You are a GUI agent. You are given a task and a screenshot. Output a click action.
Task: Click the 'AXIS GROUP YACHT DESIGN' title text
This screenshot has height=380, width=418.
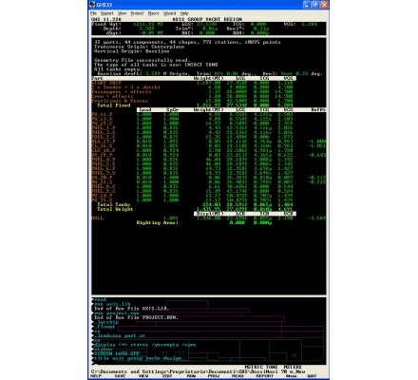tap(208, 20)
